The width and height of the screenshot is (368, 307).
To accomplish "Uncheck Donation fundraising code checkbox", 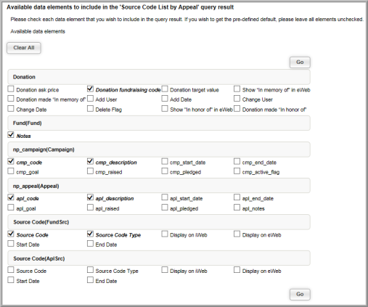I will tap(90, 89).
